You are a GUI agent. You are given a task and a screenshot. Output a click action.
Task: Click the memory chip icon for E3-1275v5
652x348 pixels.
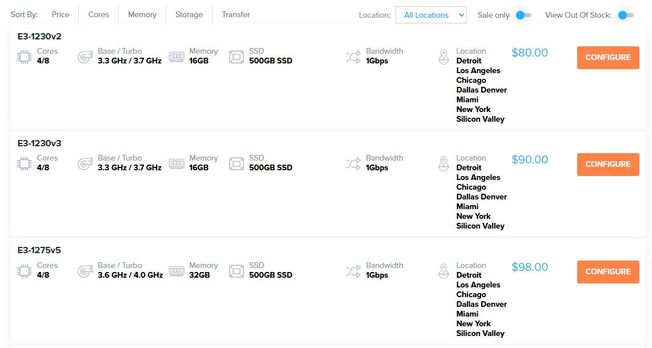coord(177,271)
